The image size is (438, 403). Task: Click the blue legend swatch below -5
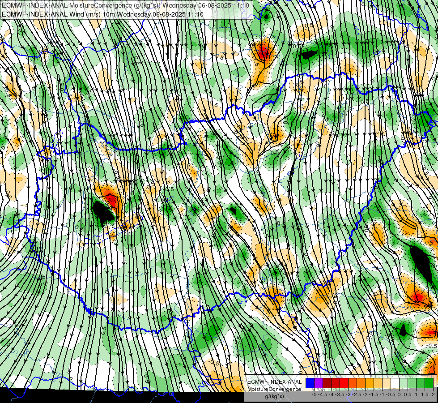(x=310, y=383)
